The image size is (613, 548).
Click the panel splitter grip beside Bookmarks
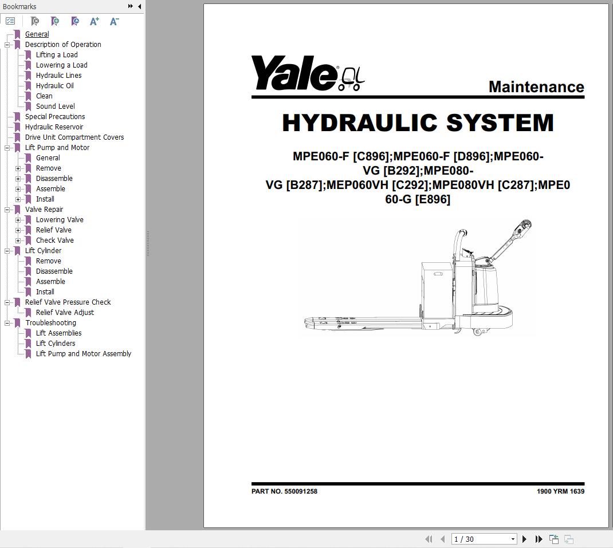point(148,243)
